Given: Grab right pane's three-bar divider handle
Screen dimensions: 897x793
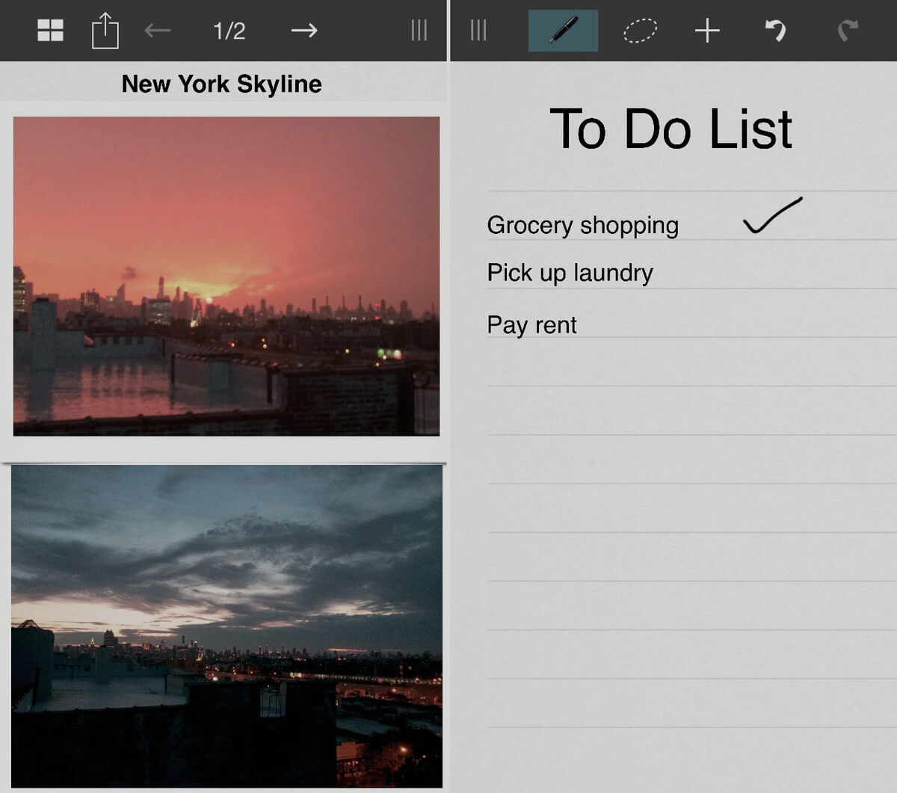Looking at the screenshot, I should pyautogui.click(x=478, y=31).
